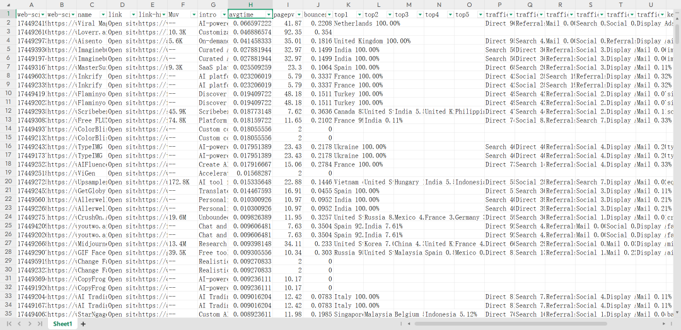681x330 pixels.
Task: Open filter dropdown for bounce column J
Action: click(x=330, y=14)
